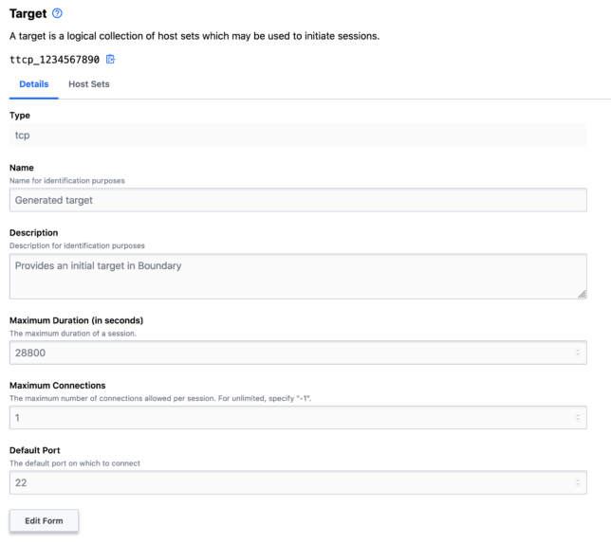611x544 pixels.
Task: Focus the Name field with Generated target
Action: (298, 200)
